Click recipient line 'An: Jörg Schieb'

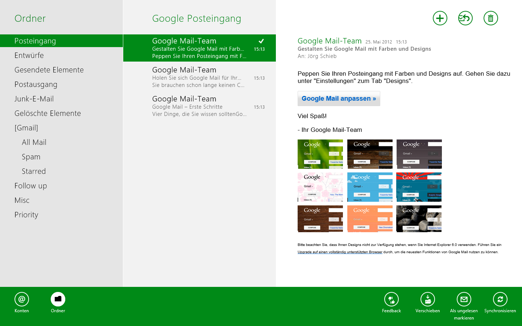(x=317, y=56)
